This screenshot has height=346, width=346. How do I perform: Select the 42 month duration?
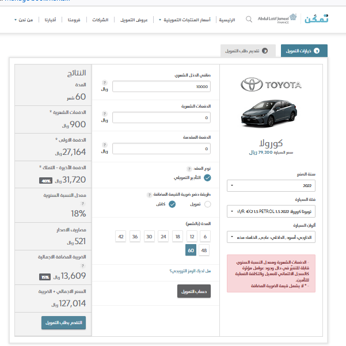pyautogui.click(x=121, y=237)
